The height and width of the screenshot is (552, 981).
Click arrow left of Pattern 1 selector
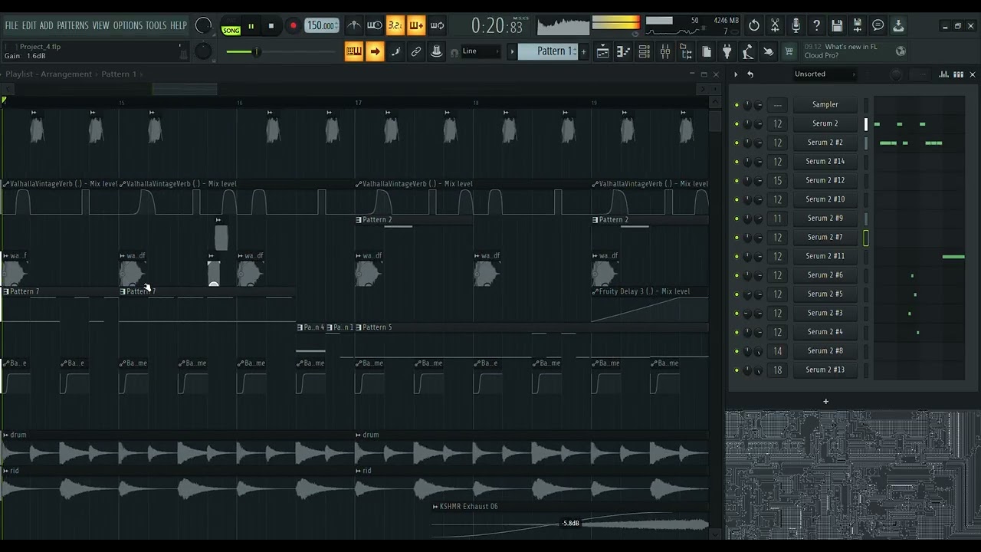pyautogui.click(x=513, y=51)
